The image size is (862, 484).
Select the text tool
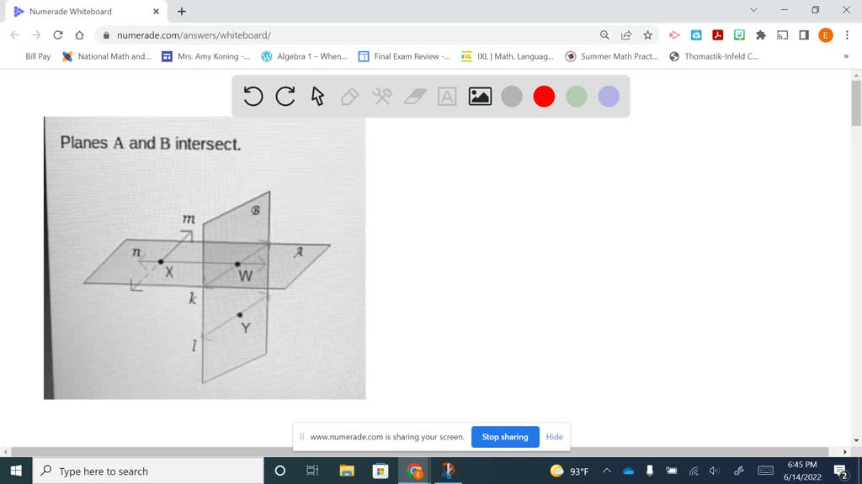pyautogui.click(x=446, y=96)
